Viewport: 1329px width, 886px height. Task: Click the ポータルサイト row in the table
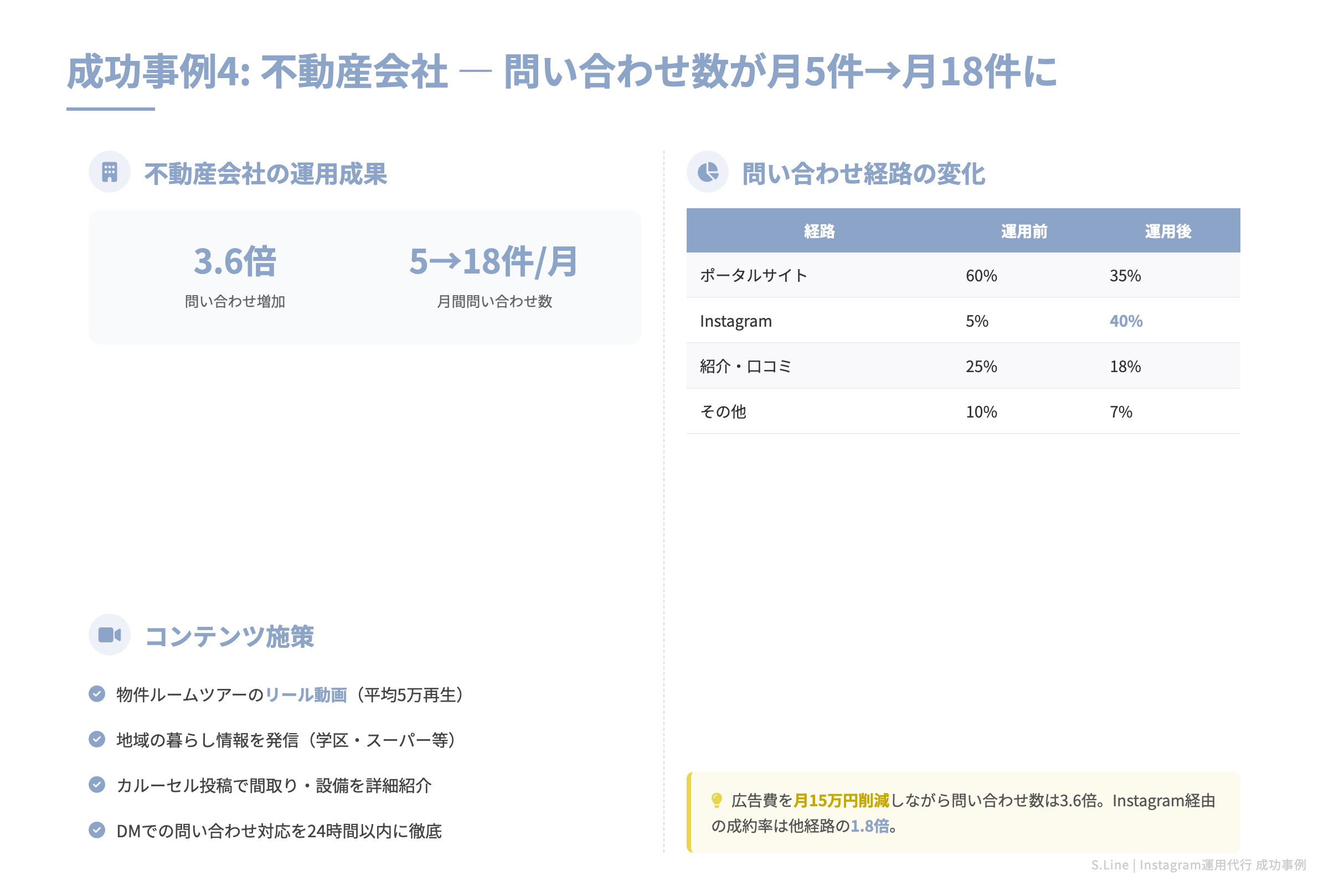pos(754,276)
